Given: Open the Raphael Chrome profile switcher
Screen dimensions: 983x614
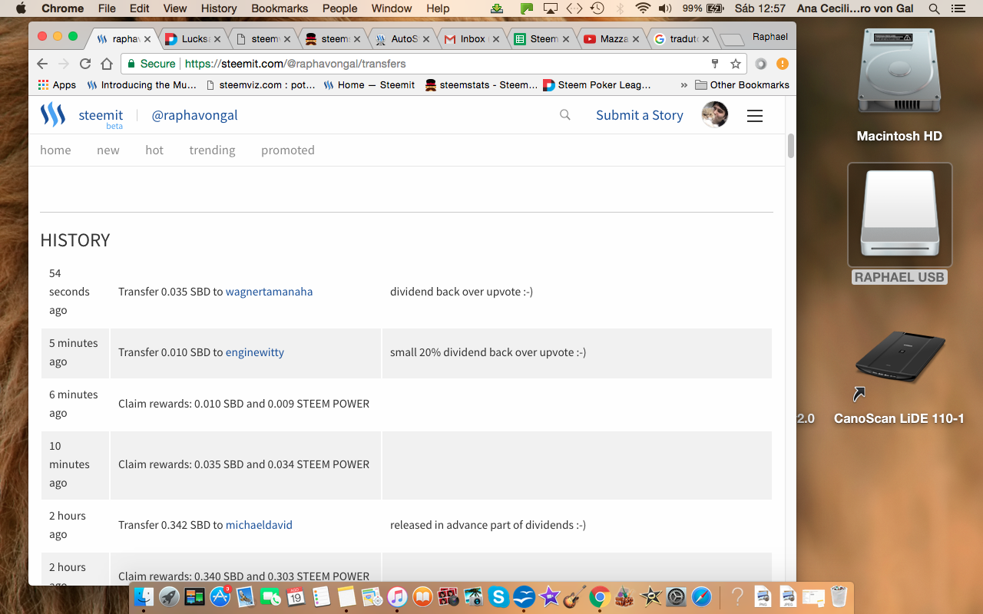Looking at the screenshot, I should pos(770,36).
